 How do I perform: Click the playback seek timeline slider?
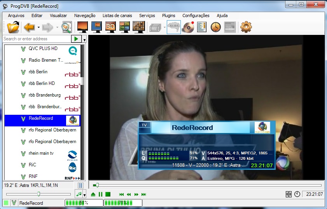[x=207, y=185]
